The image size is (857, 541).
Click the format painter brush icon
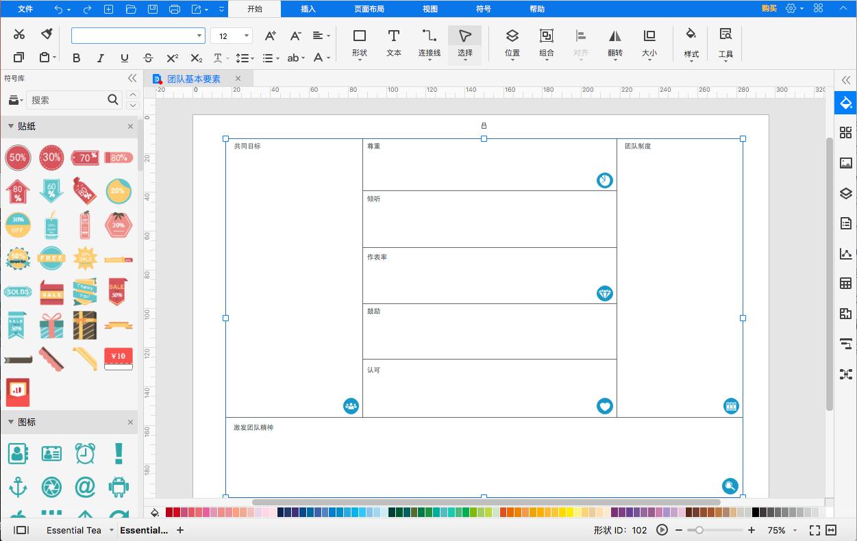(x=47, y=34)
